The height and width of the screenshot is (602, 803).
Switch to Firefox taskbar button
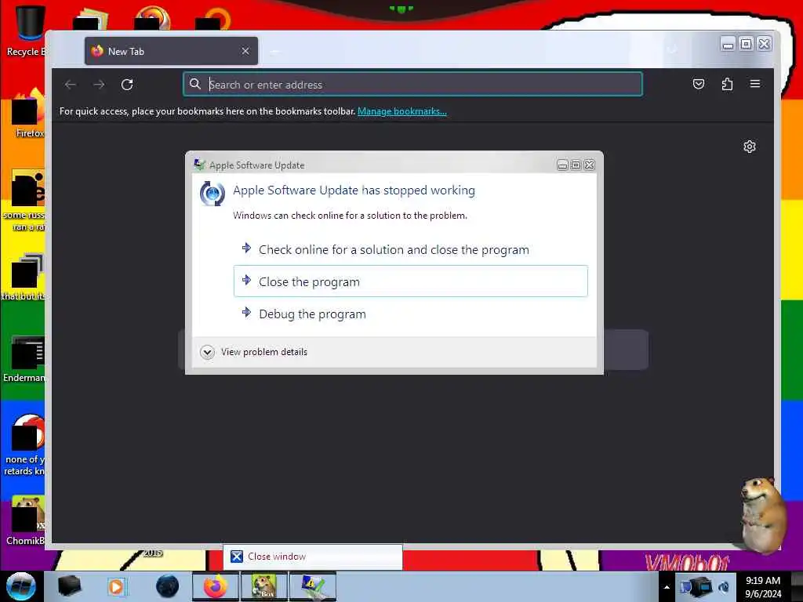pos(216,586)
